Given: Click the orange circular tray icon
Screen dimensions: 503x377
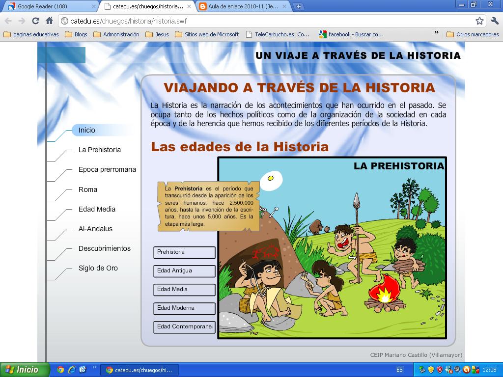Looking at the screenshot, I should [467, 370].
